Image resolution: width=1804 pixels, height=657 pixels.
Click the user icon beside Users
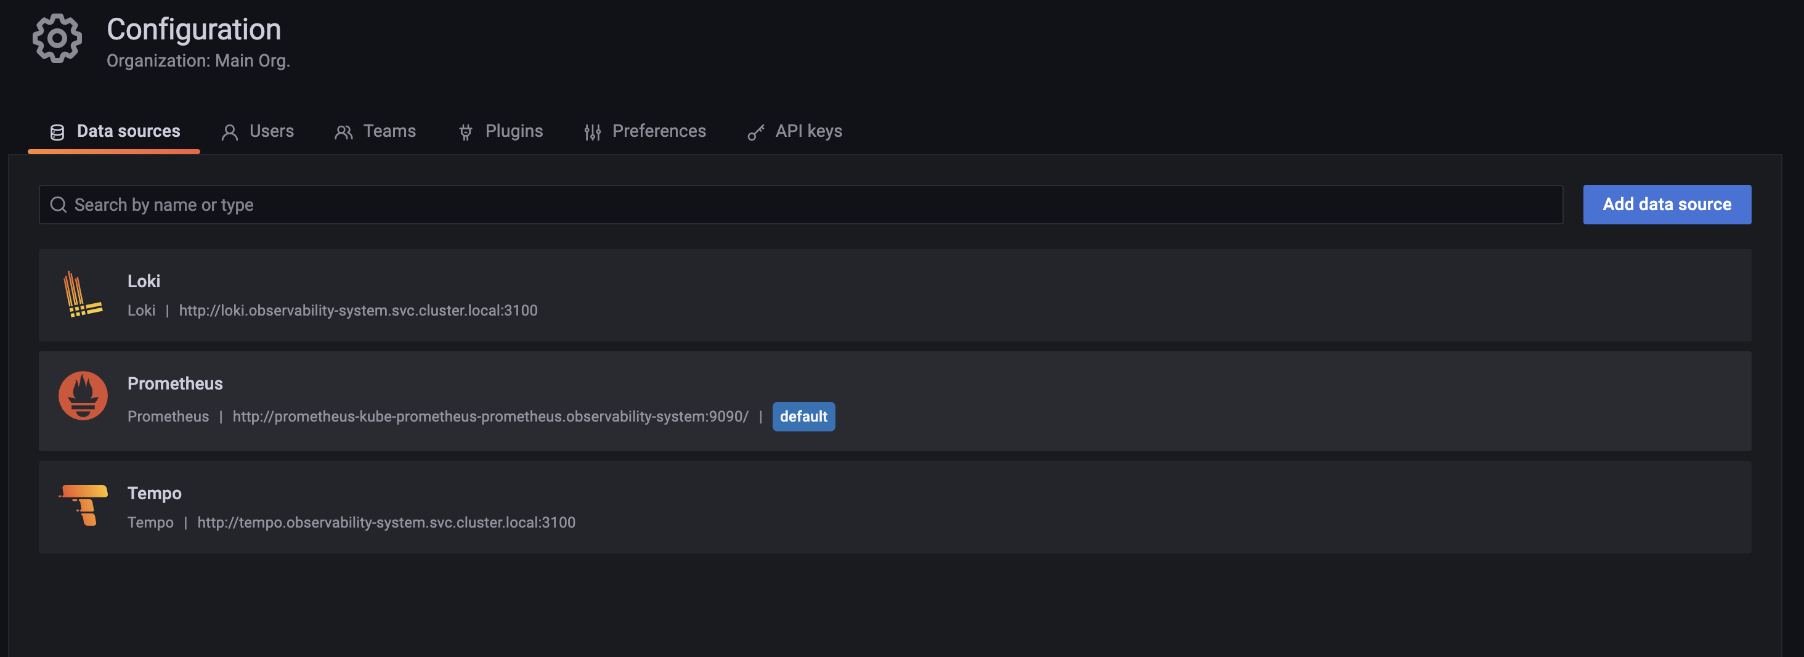tap(230, 132)
